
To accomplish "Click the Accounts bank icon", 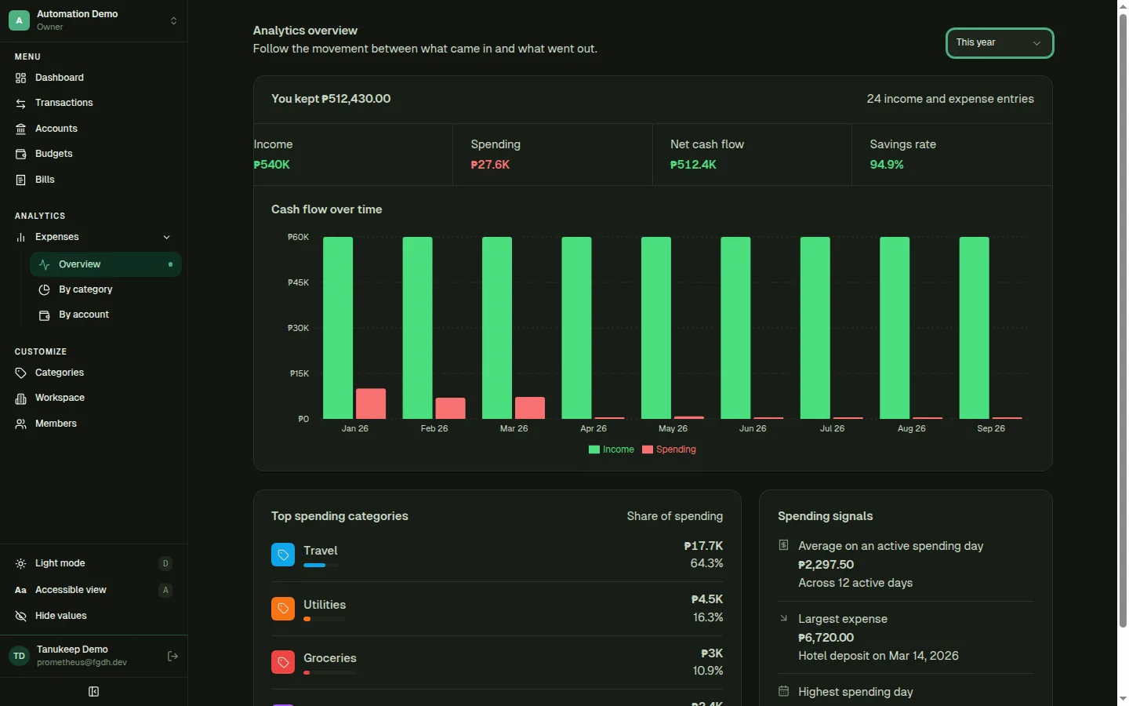I will (20, 129).
